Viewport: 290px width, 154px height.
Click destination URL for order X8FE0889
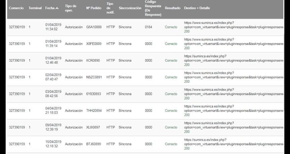pos(234,42)
